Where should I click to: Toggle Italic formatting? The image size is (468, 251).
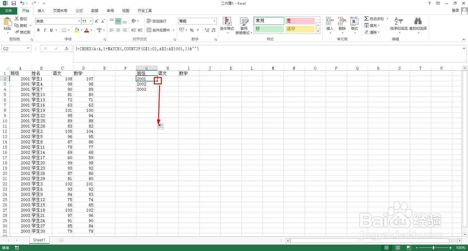45,30
